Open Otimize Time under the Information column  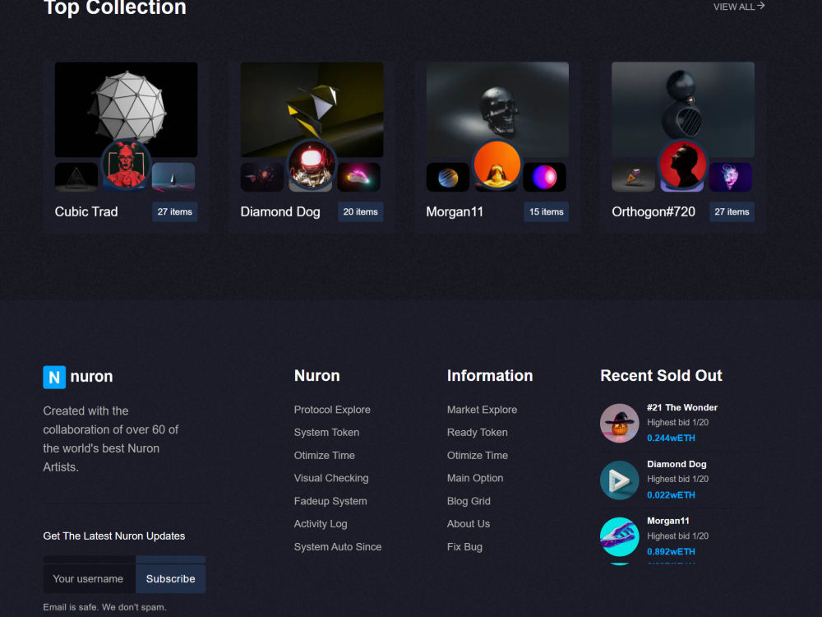click(x=477, y=456)
